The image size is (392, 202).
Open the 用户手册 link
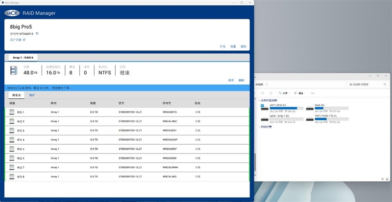[x=16, y=40]
